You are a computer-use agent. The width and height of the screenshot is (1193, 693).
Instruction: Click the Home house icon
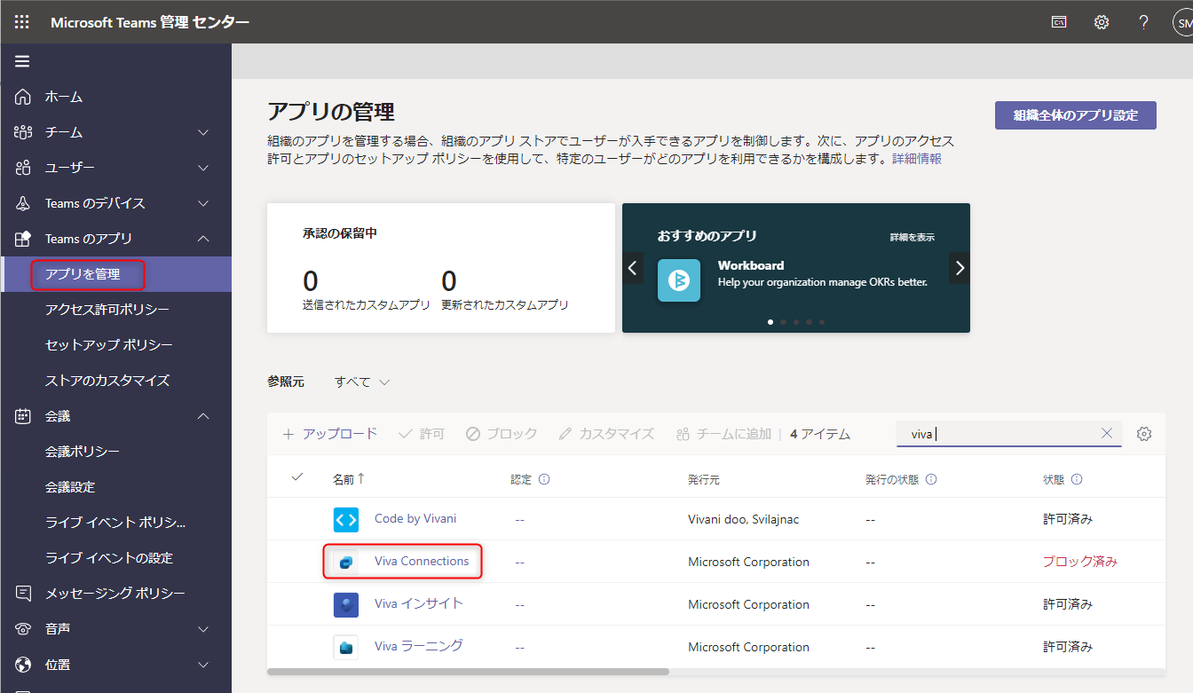[x=23, y=97]
